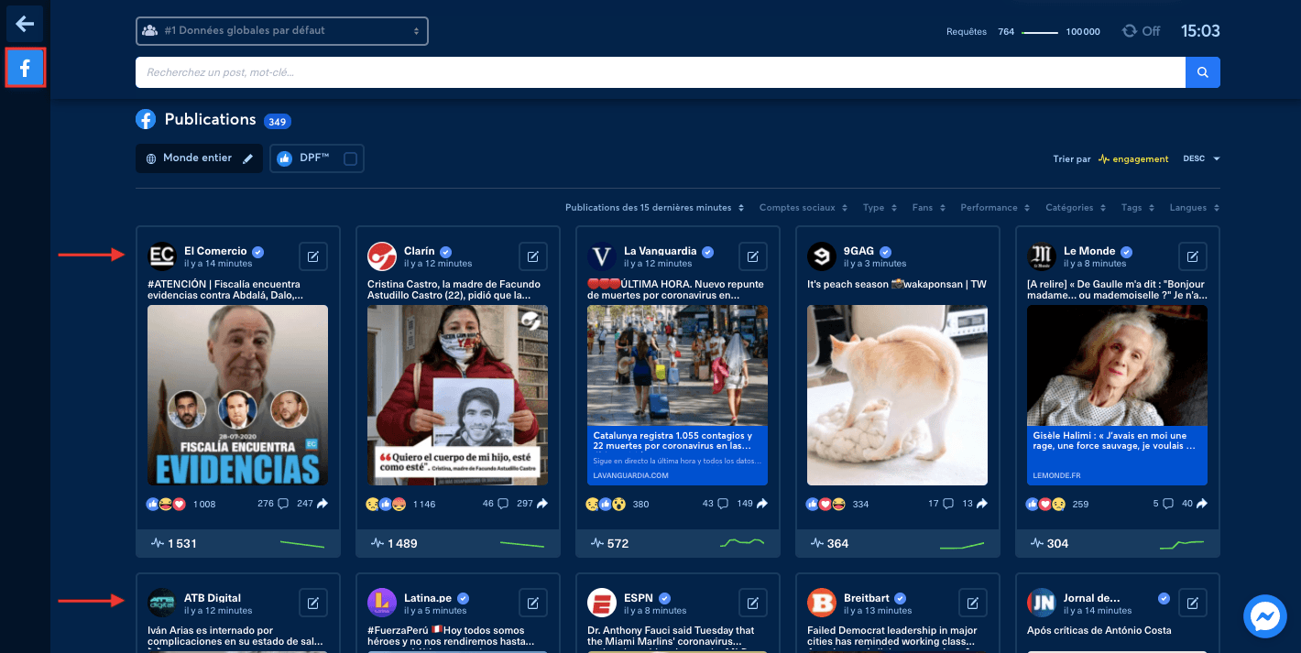
Task: Click the Breitbart page avatar
Action: [x=822, y=603]
